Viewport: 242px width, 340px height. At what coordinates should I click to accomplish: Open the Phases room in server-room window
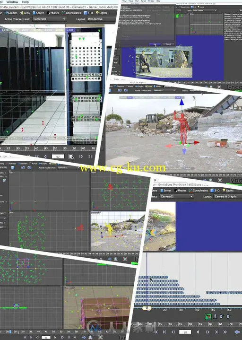pyautogui.click(x=53, y=13)
